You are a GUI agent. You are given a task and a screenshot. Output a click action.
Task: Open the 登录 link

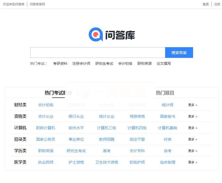(206, 4)
